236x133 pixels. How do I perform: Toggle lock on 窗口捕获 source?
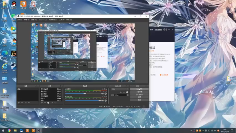60,94
